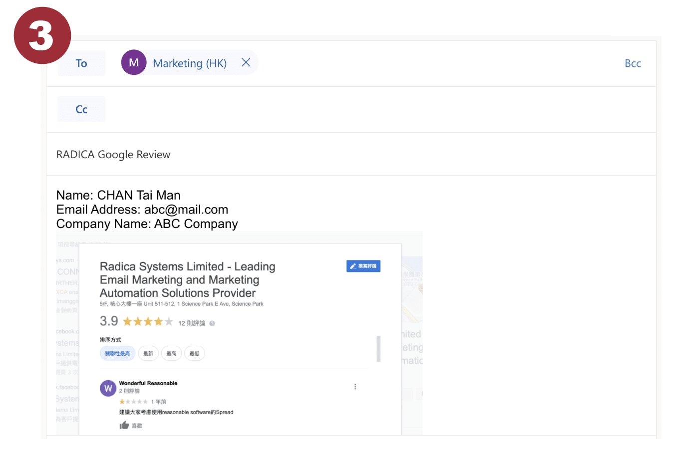Remove the Marketing (HK) recipient
Viewport: 683px width, 458px height.
pos(246,62)
